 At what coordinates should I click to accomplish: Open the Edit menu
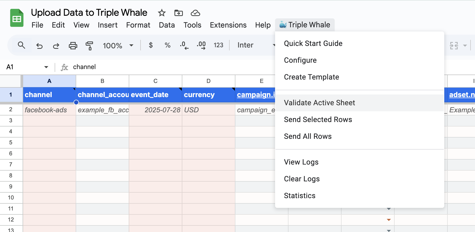point(58,25)
